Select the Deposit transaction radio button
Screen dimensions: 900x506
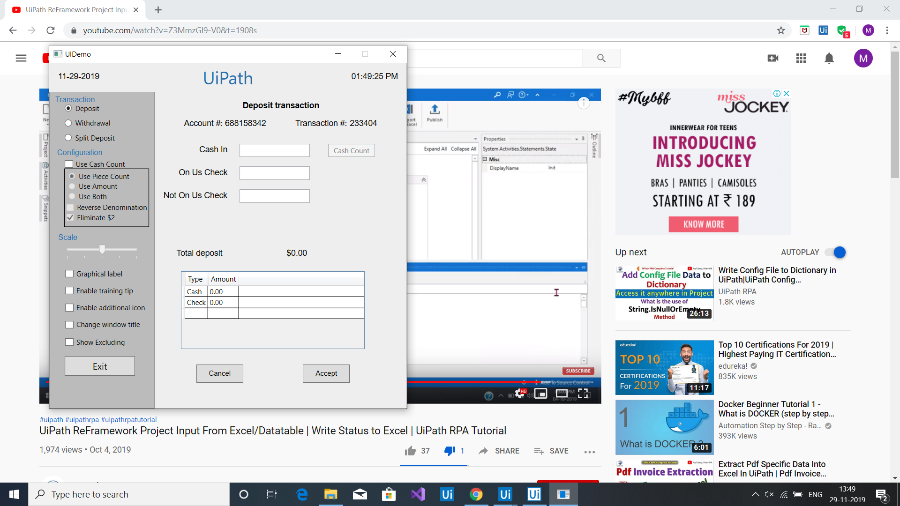click(68, 108)
